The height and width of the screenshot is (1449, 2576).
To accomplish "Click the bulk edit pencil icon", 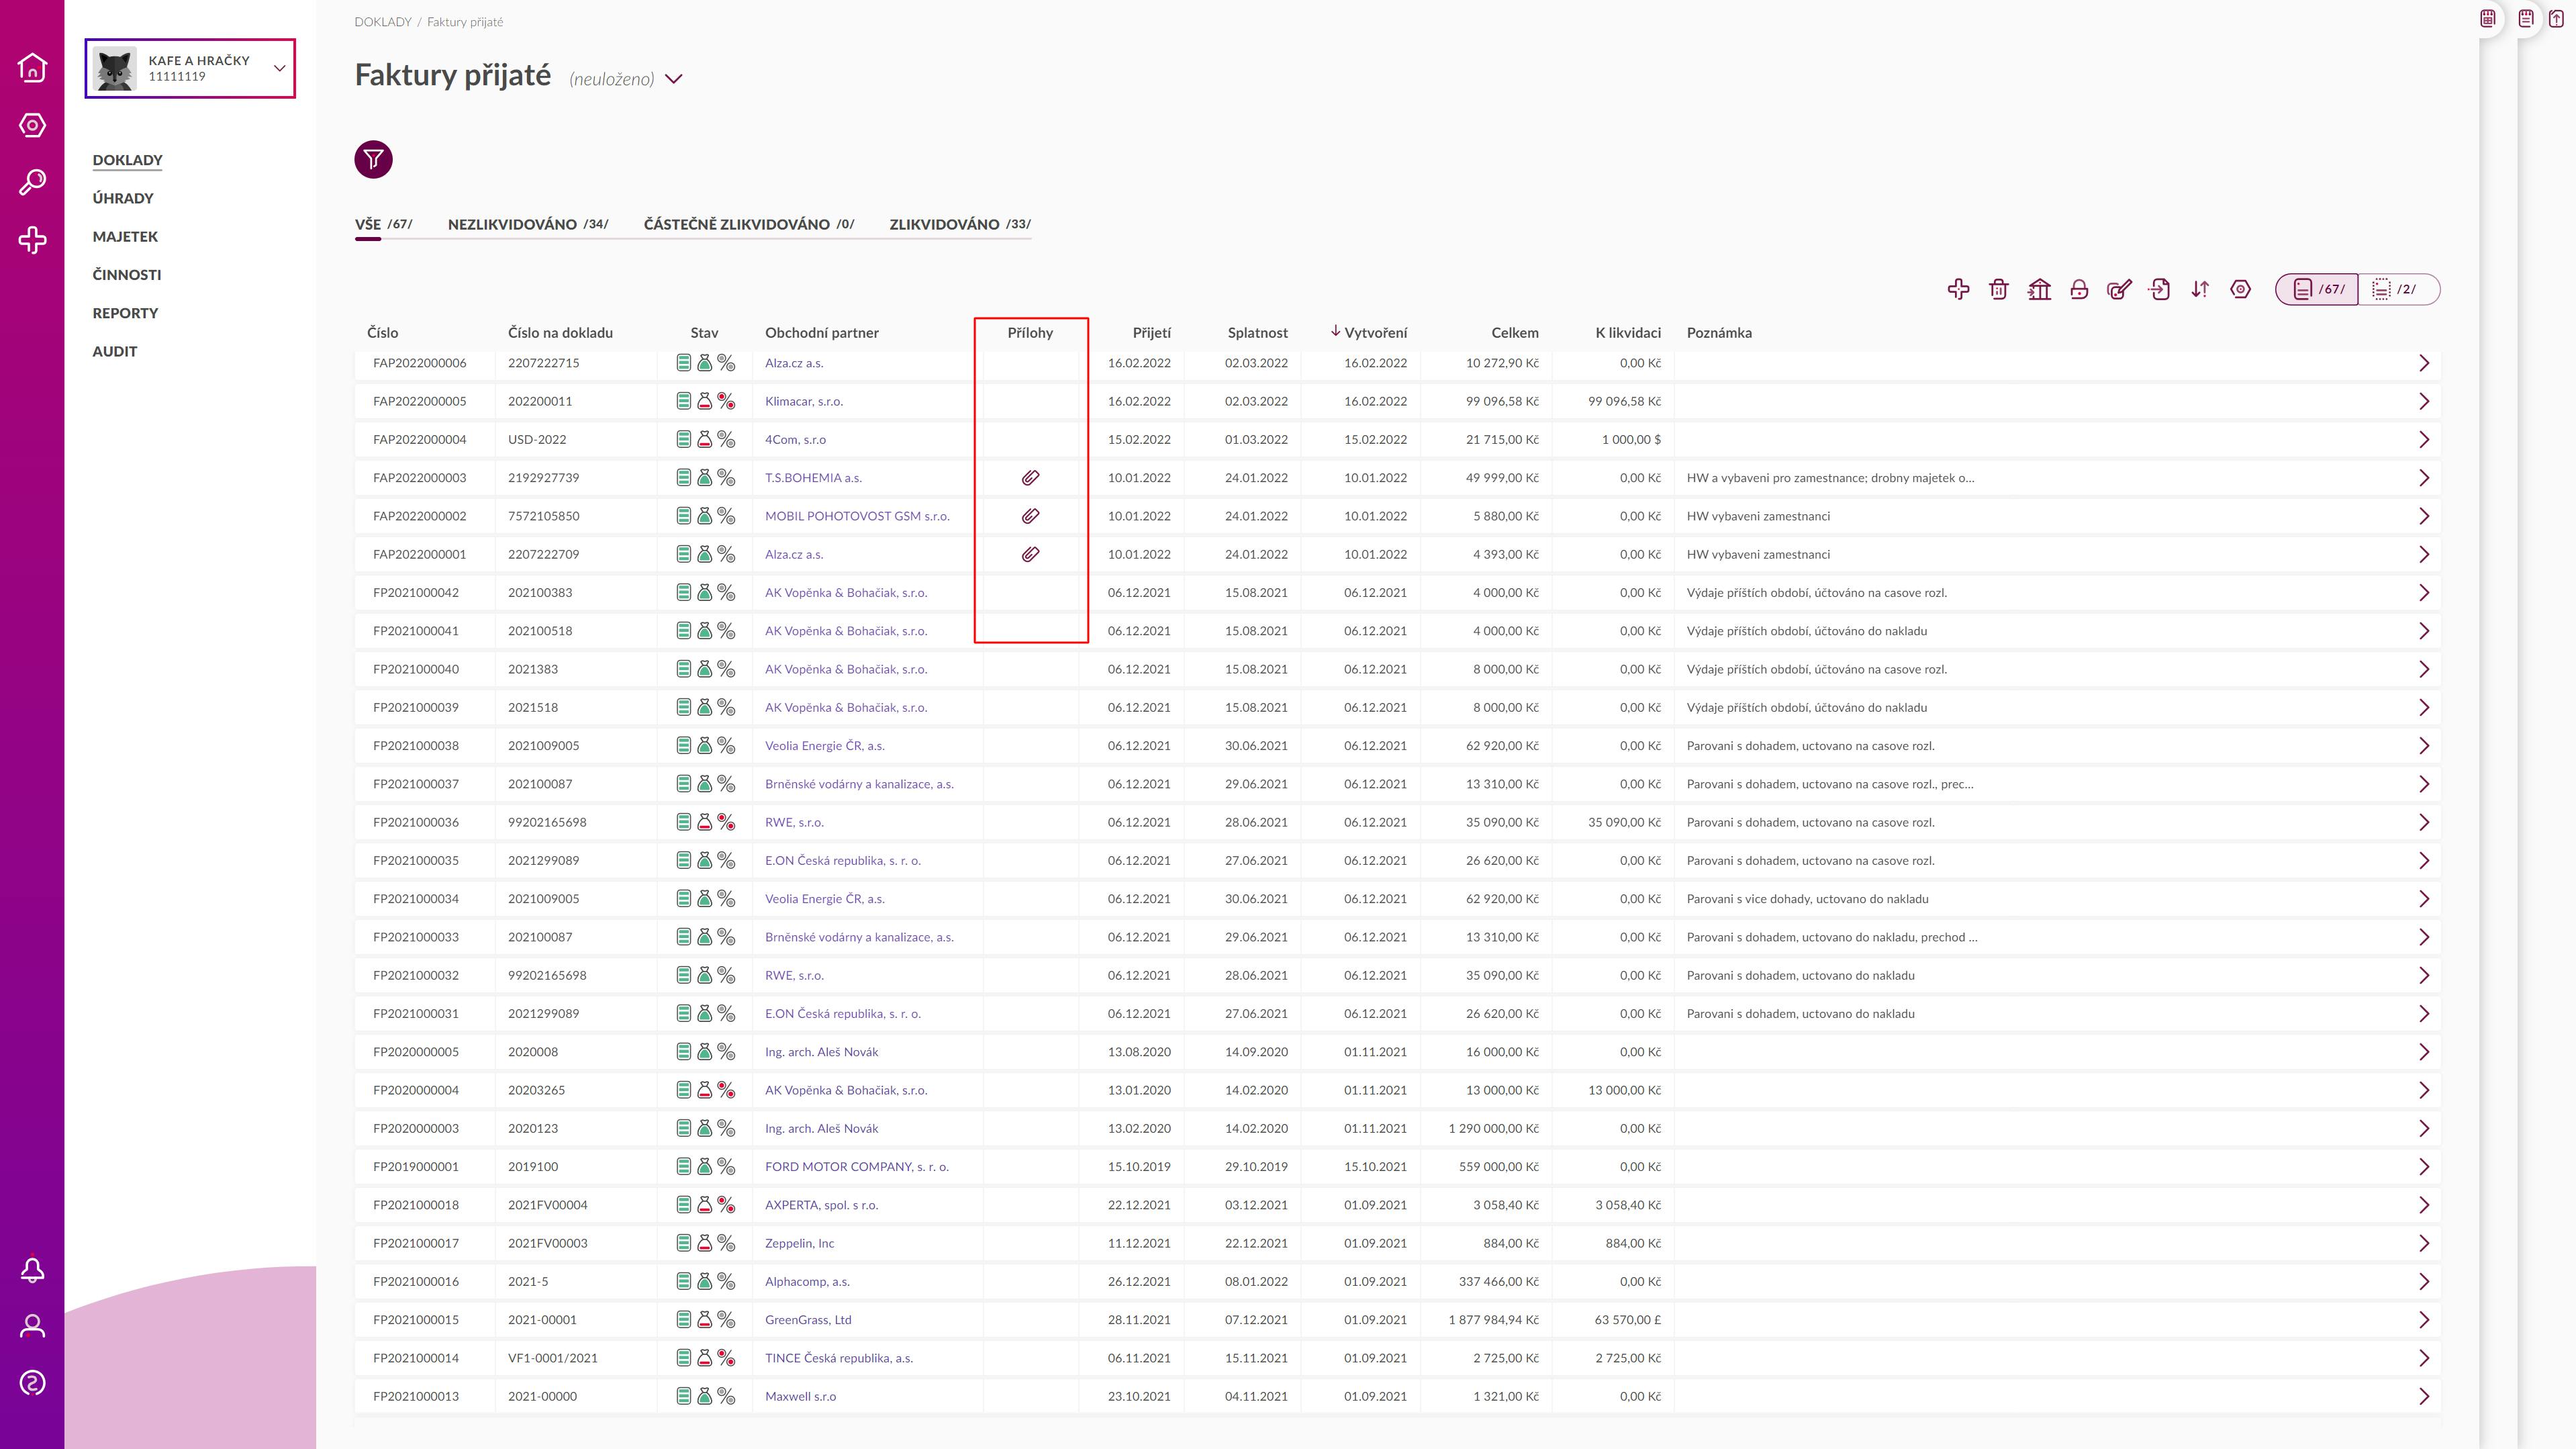I will (2119, 289).
